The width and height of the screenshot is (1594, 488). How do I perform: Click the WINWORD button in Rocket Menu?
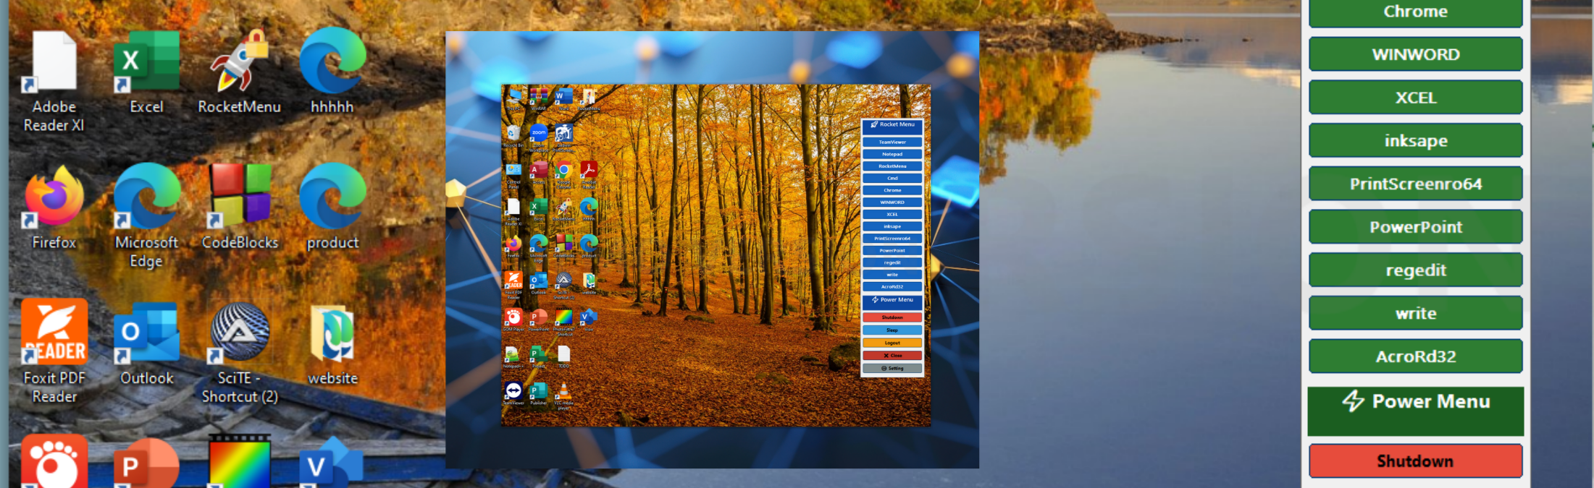(1415, 54)
